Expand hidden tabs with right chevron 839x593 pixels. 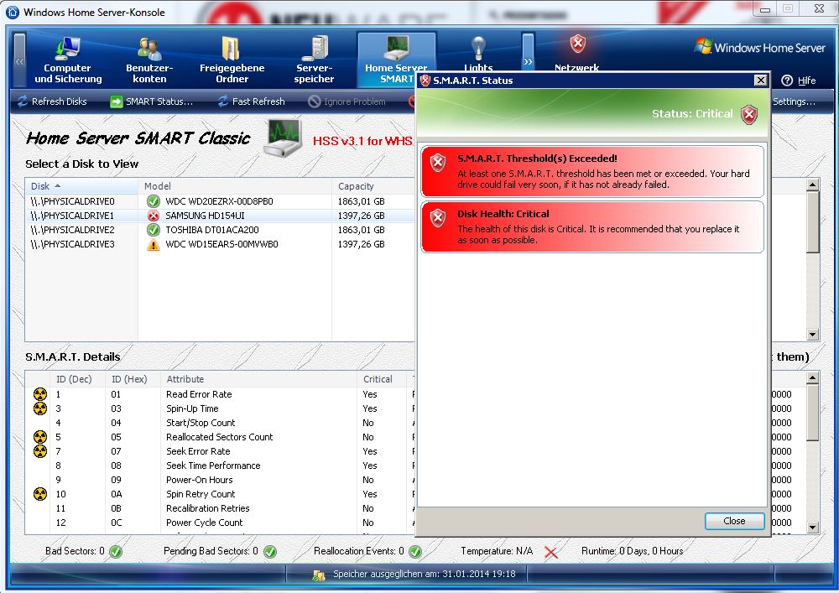click(528, 60)
